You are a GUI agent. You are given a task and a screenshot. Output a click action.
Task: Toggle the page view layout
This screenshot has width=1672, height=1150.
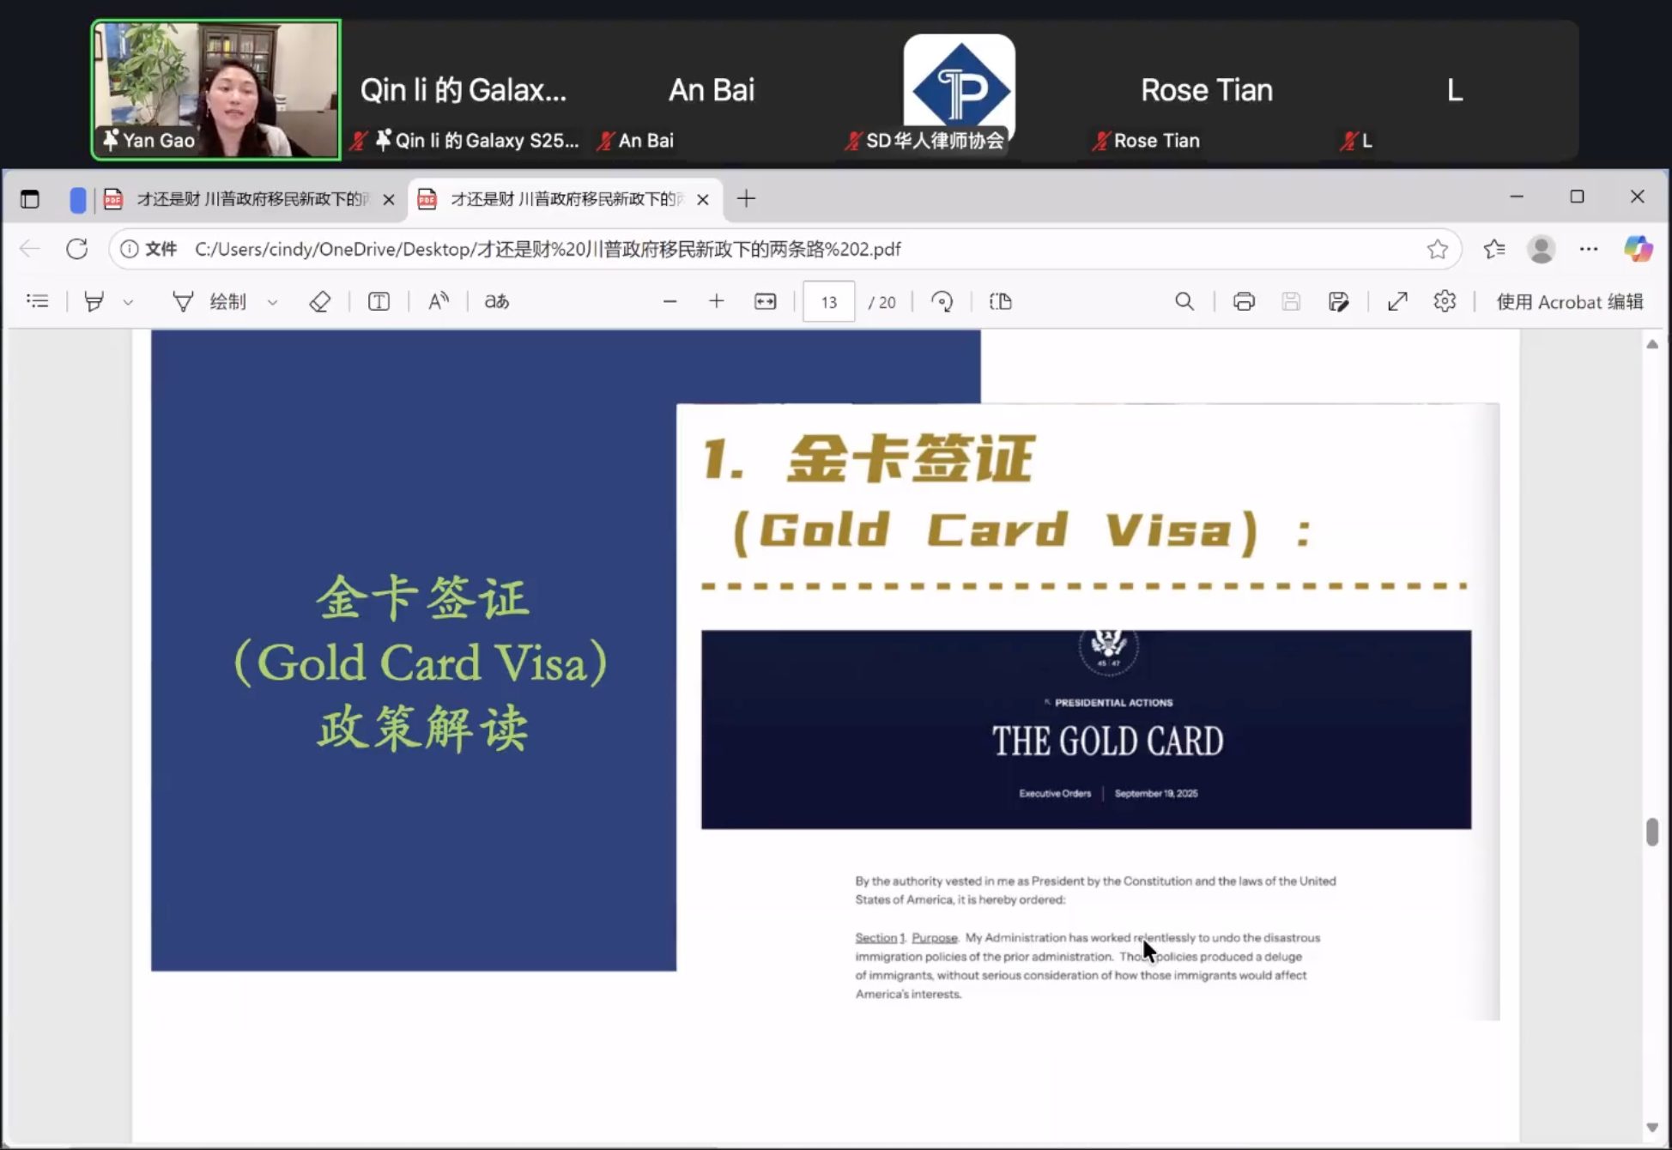[1000, 301]
